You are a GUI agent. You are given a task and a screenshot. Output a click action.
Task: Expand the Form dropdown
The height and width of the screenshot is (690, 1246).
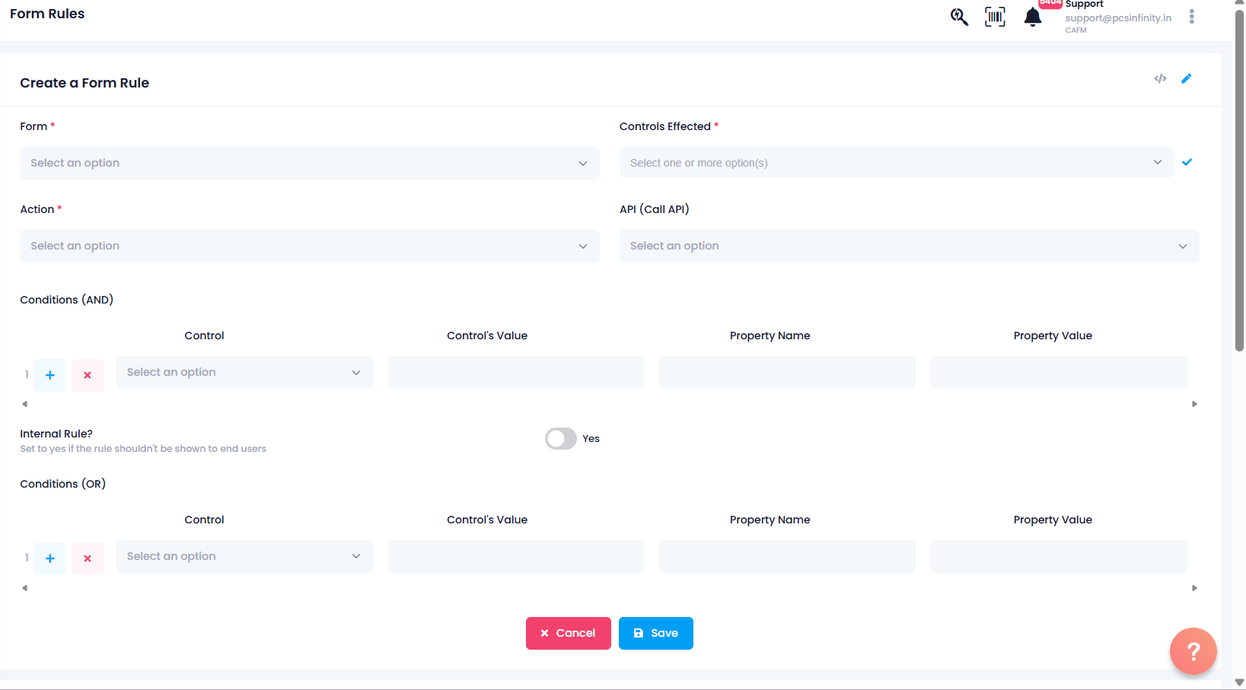[x=309, y=163]
